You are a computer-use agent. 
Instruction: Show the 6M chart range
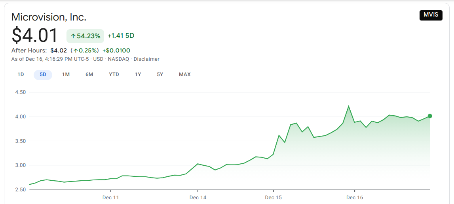(x=89, y=75)
